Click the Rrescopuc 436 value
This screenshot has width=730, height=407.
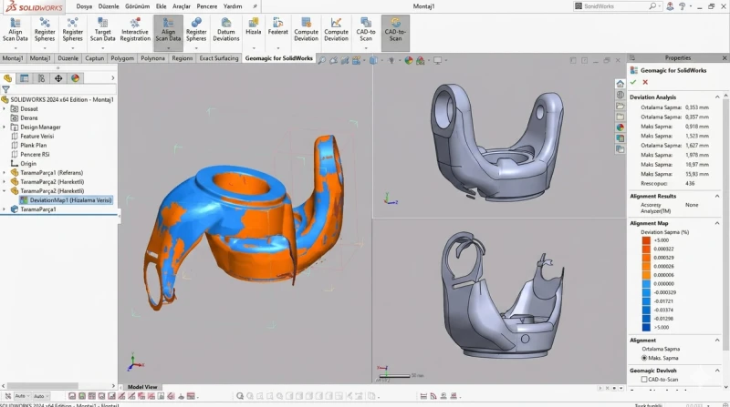point(690,184)
